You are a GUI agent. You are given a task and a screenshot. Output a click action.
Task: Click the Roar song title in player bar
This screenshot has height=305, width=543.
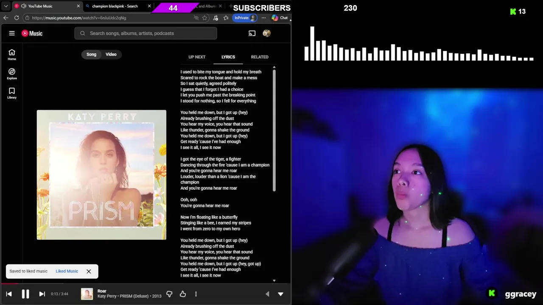[102, 291]
